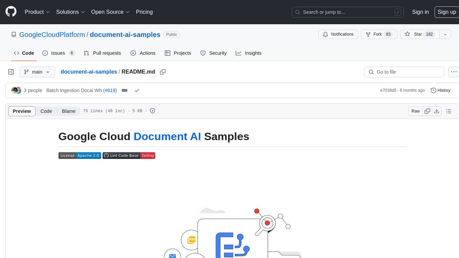Select the Preview view toggle
The width and height of the screenshot is (459, 258).
coord(22,111)
